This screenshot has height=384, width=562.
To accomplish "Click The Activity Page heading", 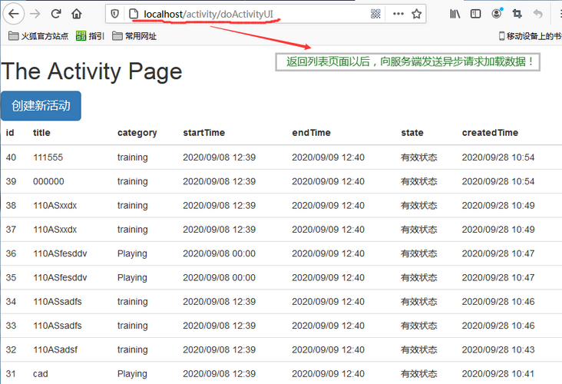I will click(x=92, y=71).
